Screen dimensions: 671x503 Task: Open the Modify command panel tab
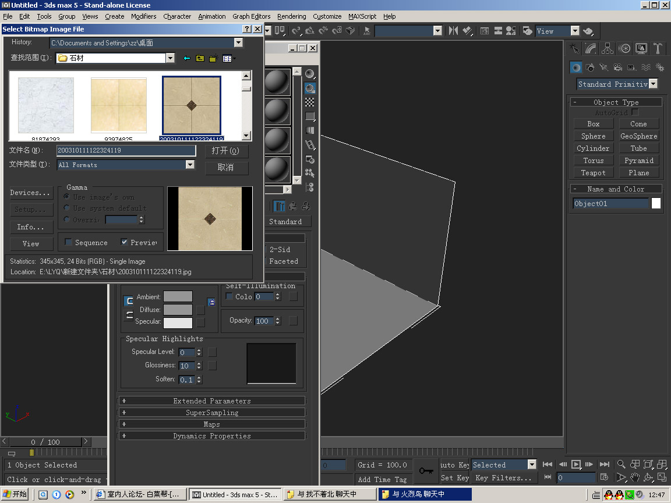click(x=591, y=48)
